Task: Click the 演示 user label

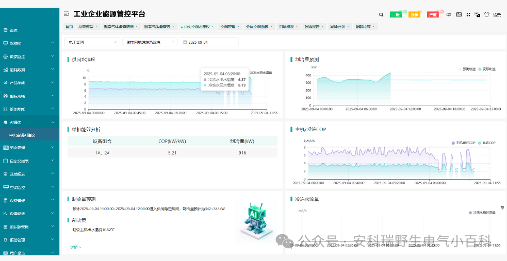Action: click(497, 15)
